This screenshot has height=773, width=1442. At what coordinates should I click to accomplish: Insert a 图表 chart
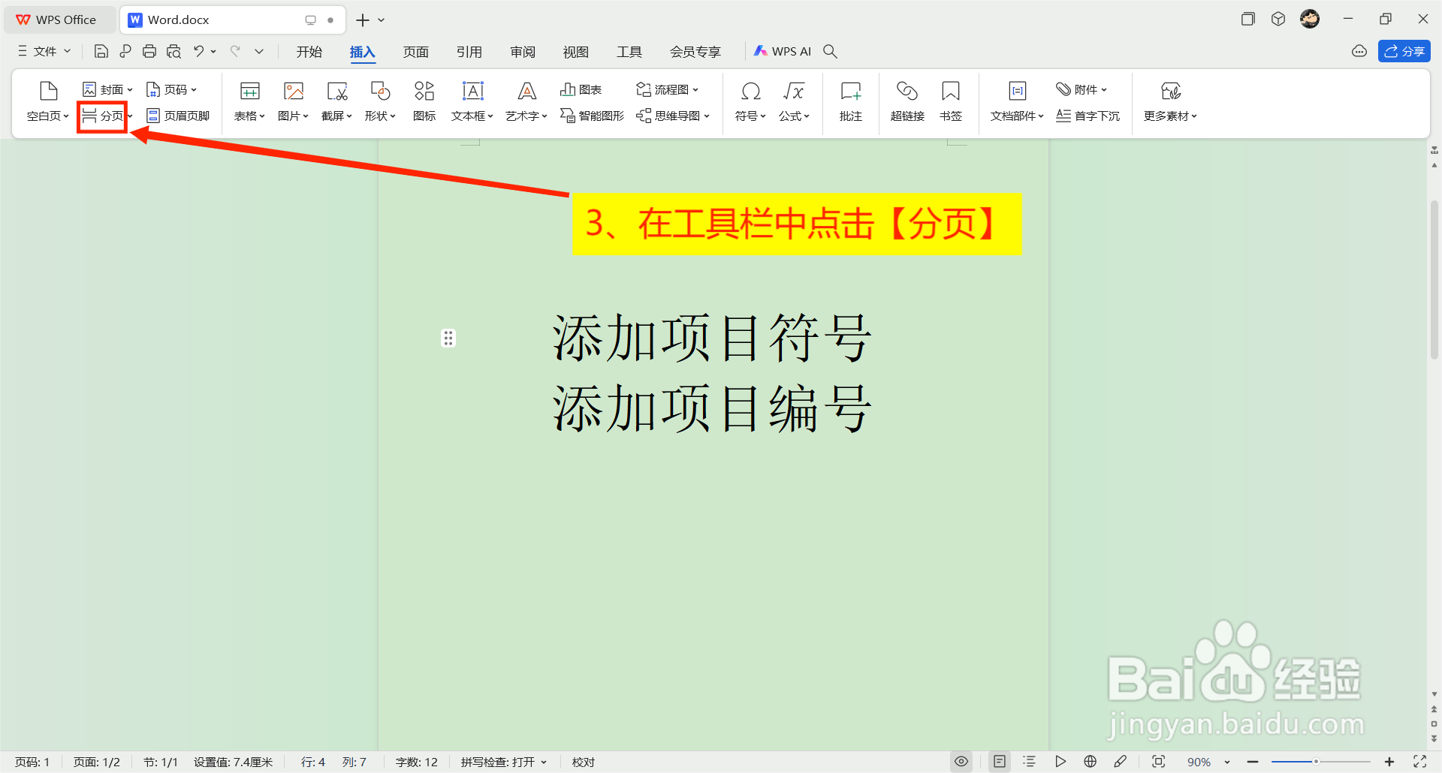point(581,89)
